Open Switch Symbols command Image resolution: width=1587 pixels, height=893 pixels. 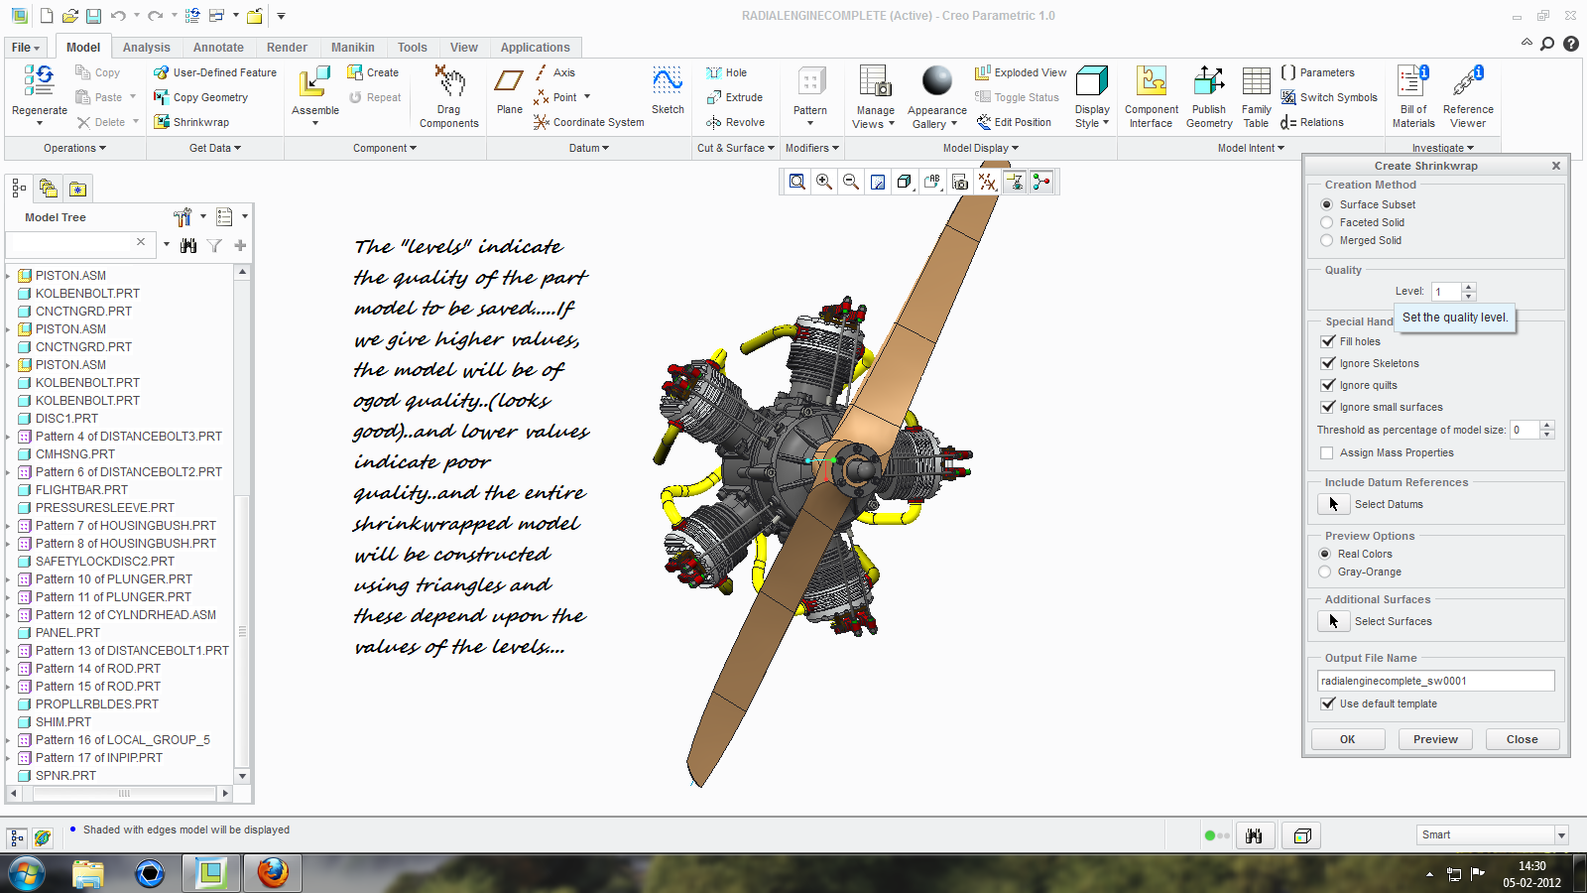pyautogui.click(x=1329, y=97)
